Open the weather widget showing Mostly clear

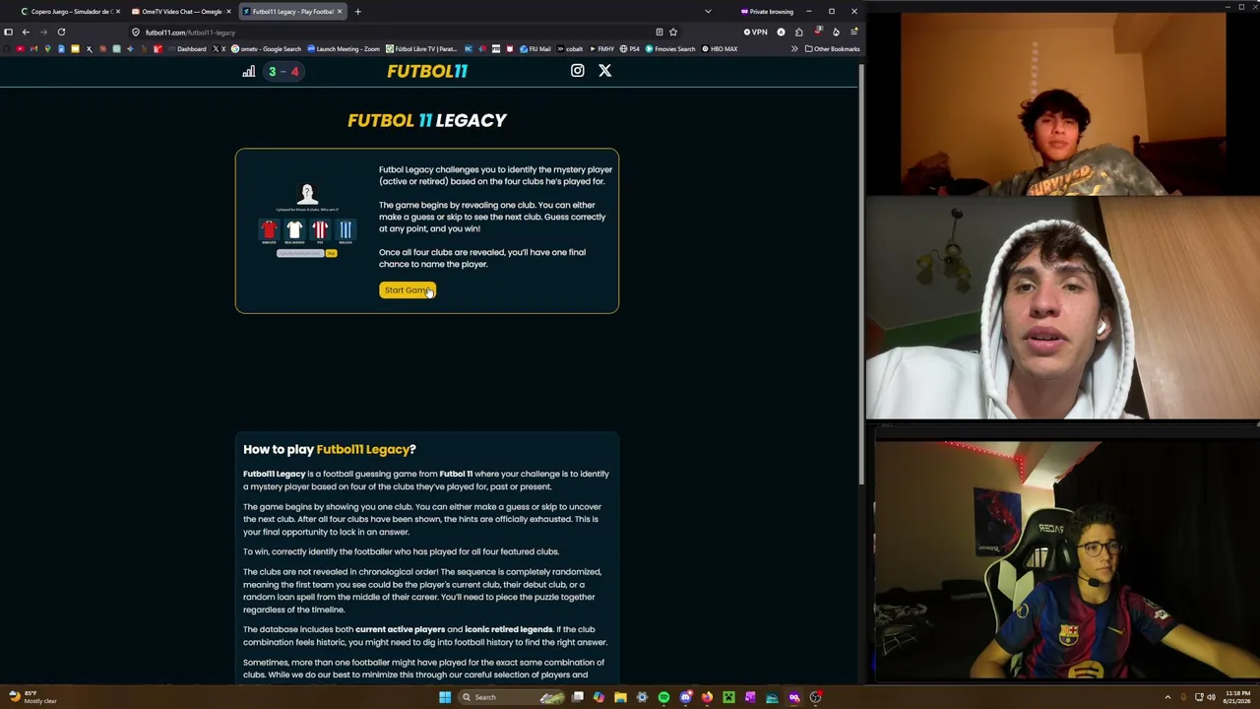click(x=33, y=697)
